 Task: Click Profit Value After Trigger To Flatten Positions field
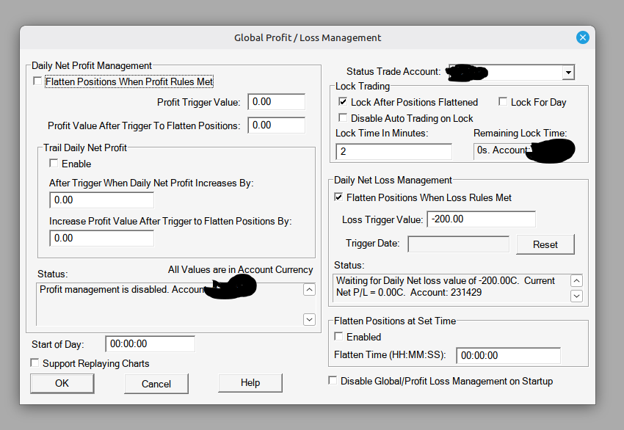point(276,125)
